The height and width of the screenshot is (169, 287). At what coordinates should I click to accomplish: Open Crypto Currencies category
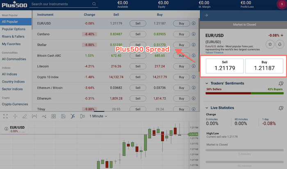pos(15,104)
